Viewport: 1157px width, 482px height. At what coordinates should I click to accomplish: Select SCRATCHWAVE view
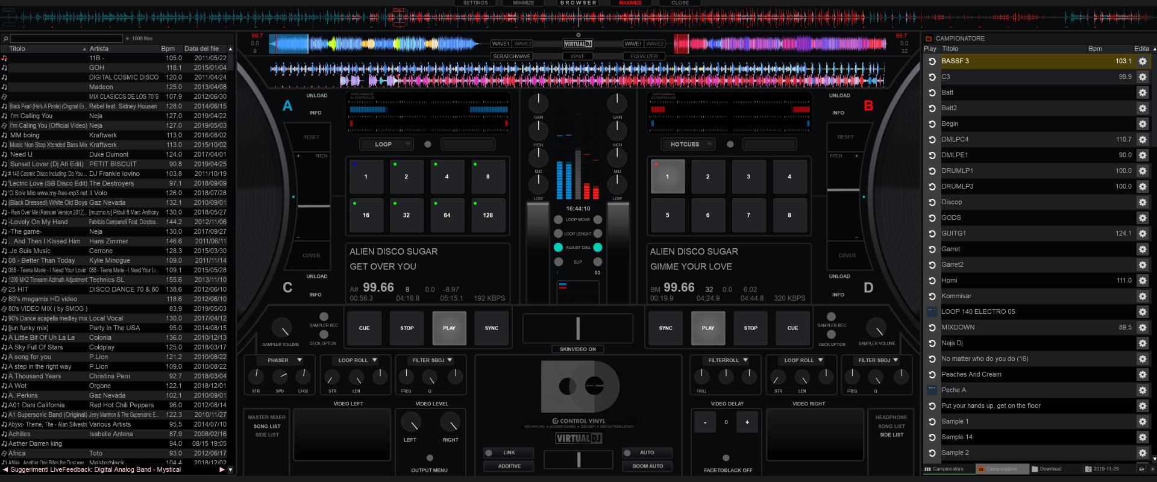pos(511,56)
